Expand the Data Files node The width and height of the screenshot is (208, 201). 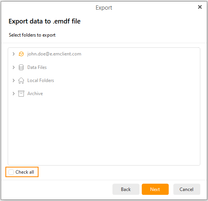[x=13, y=67]
